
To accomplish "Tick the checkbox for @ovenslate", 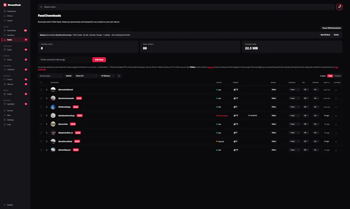I will tap(41, 124).
